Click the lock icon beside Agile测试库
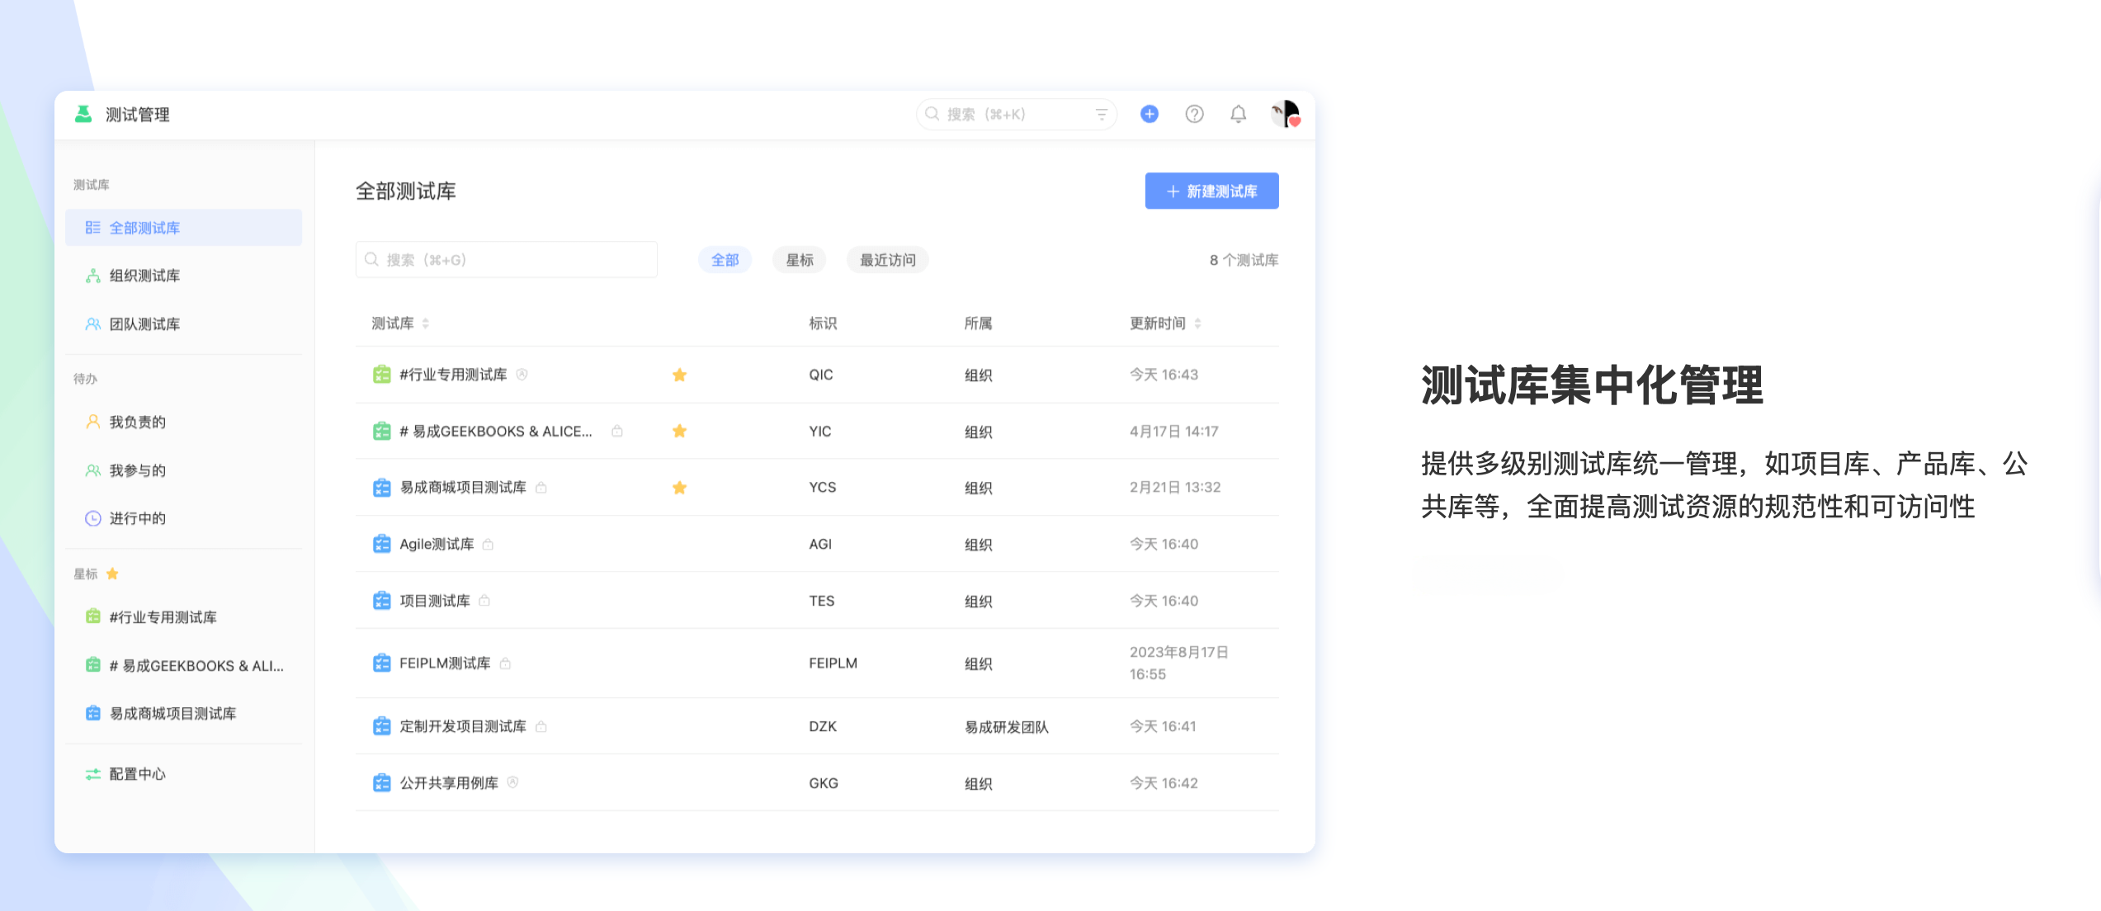The image size is (2101, 911). point(488,545)
